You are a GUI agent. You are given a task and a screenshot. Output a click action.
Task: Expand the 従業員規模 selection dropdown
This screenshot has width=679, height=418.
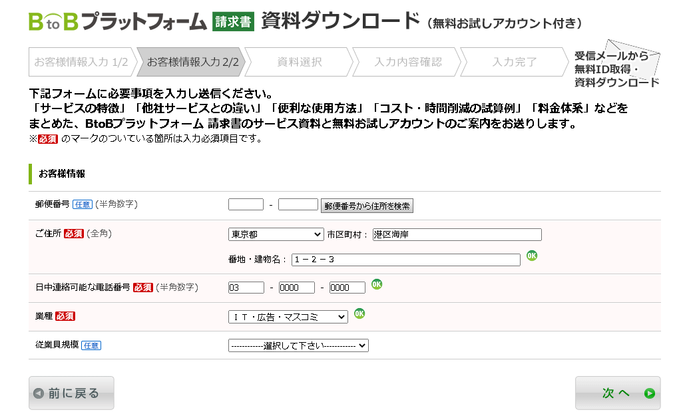pyautogui.click(x=298, y=345)
